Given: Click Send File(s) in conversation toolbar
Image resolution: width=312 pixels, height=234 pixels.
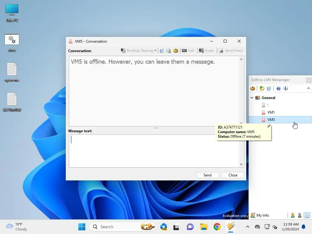Looking at the screenshot, I should point(231,51).
